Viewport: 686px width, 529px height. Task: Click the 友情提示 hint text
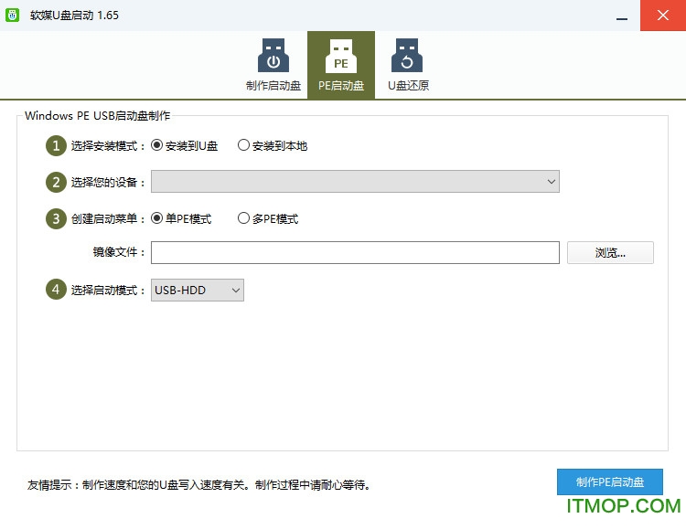199,485
